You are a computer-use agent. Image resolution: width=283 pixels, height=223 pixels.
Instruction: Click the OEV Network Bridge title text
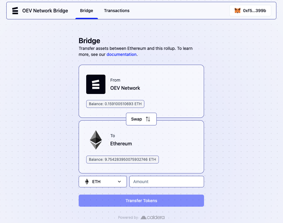(x=45, y=11)
